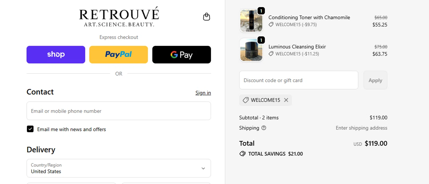Click the Conditioning Toner product thumbnail
Image resolution: width=429 pixels, height=184 pixels.
tap(251, 21)
